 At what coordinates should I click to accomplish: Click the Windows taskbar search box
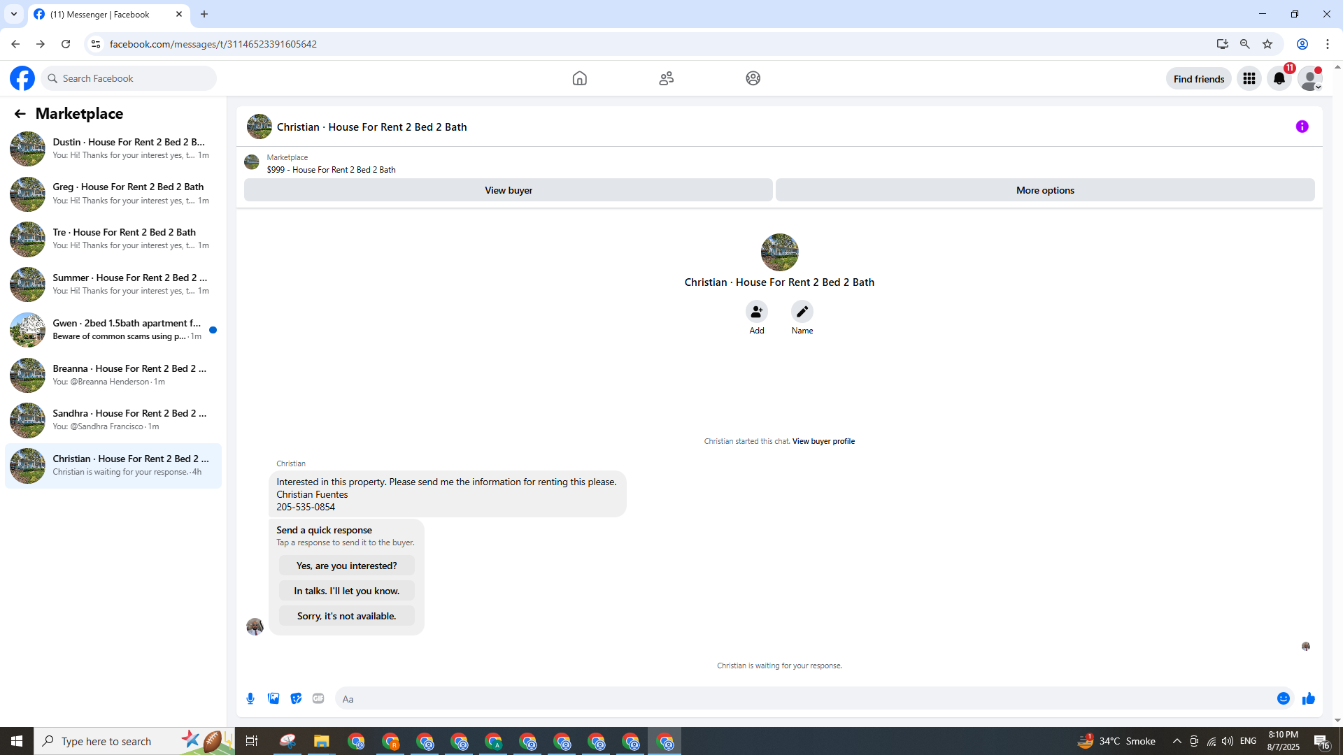(x=134, y=741)
